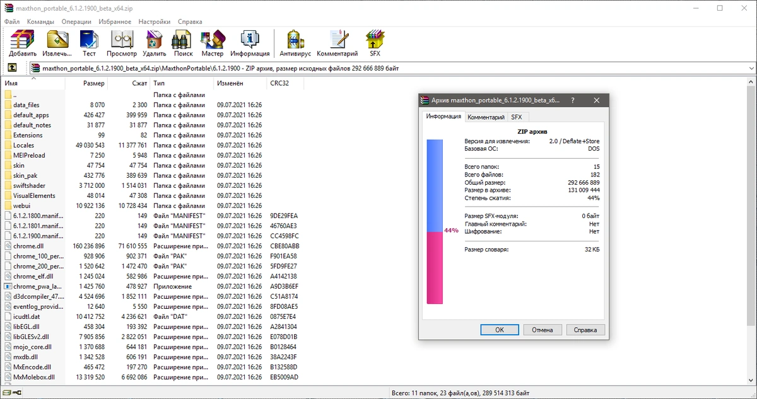Screen dimensions: 757x399
Task: Select the MEIPreload folder row
Action: [151, 155]
